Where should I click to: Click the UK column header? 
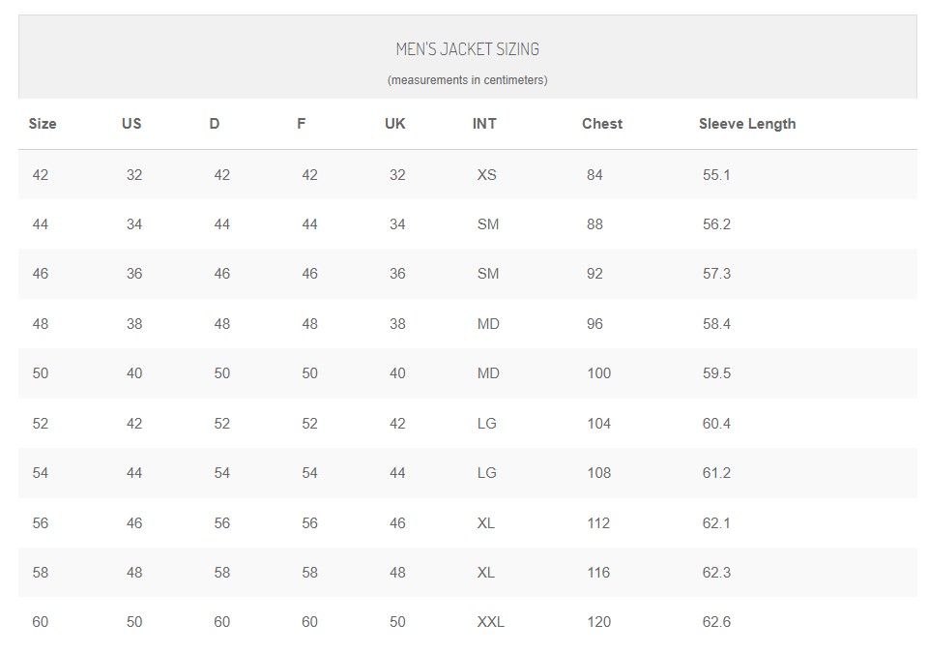coord(394,124)
